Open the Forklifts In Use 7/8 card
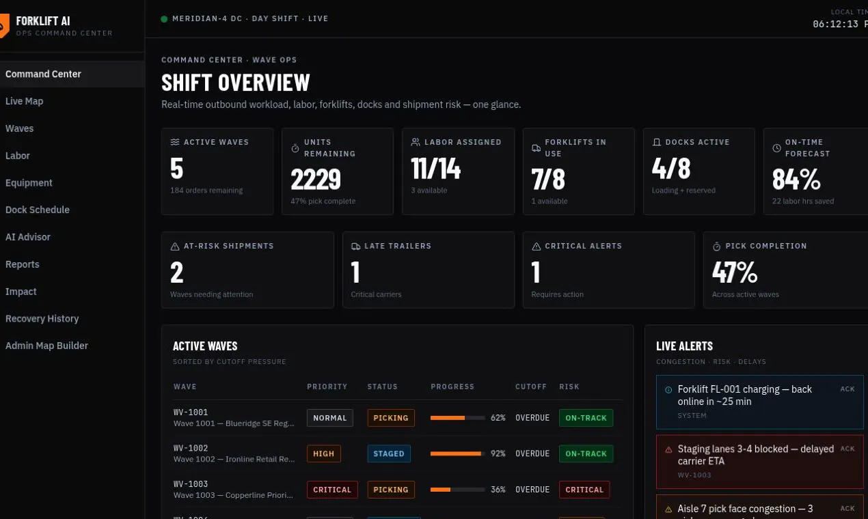868x519 pixels. click(x=578, y=171)
